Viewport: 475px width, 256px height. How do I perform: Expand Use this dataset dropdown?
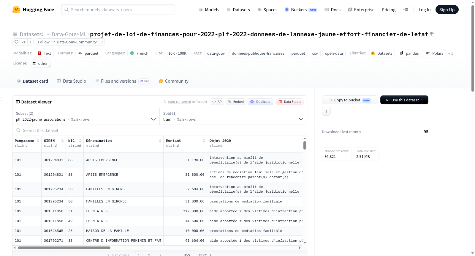404,100
